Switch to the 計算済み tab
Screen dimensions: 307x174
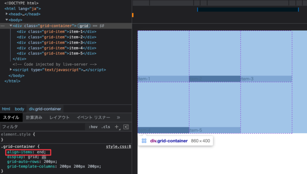tap(34, 117)
